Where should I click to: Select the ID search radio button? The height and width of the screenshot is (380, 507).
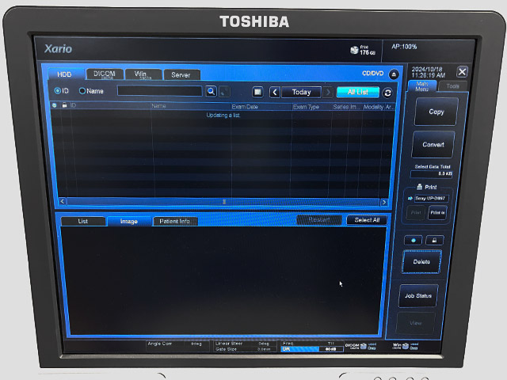click(58, 91)
